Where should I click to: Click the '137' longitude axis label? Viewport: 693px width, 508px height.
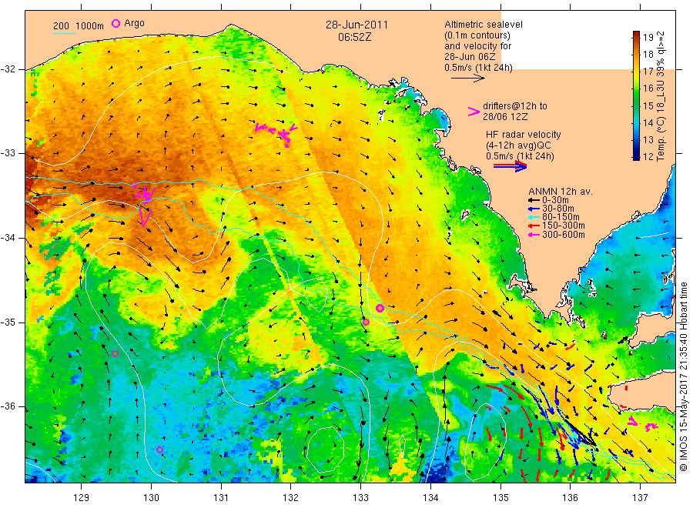[640, 498]
